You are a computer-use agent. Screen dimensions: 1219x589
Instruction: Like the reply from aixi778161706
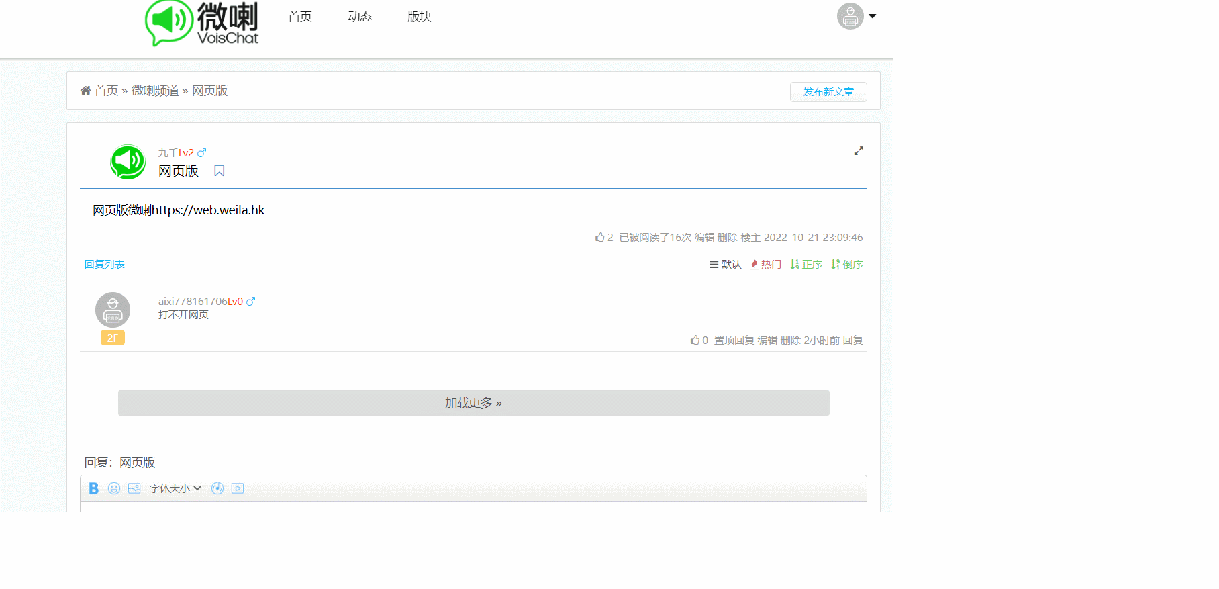tap(695, 341)
